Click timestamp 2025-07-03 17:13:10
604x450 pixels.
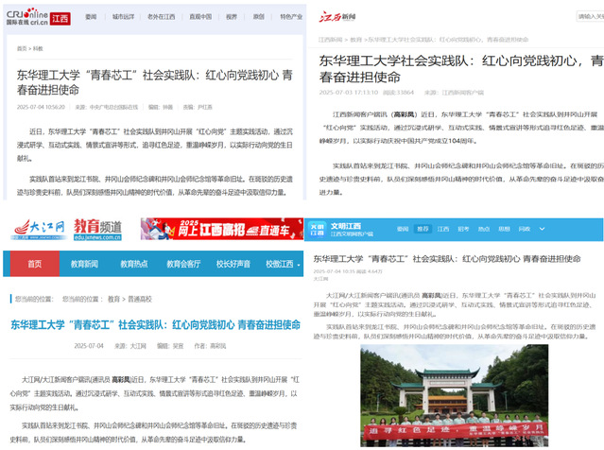349,93
